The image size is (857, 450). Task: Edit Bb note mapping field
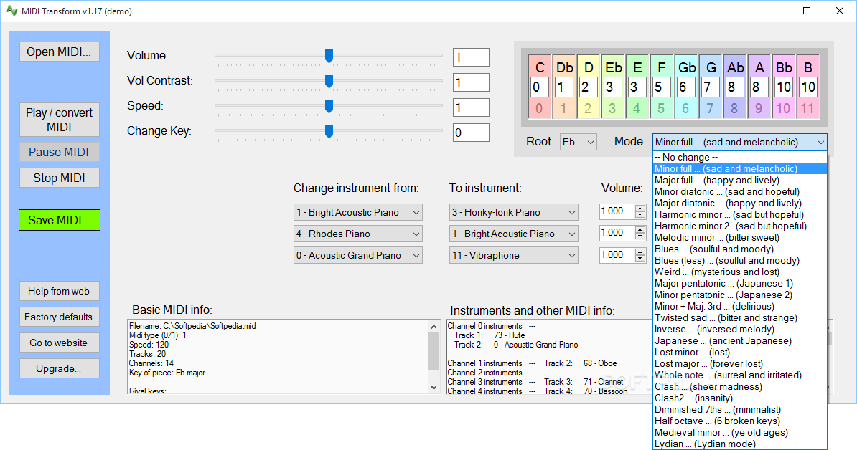783,87
